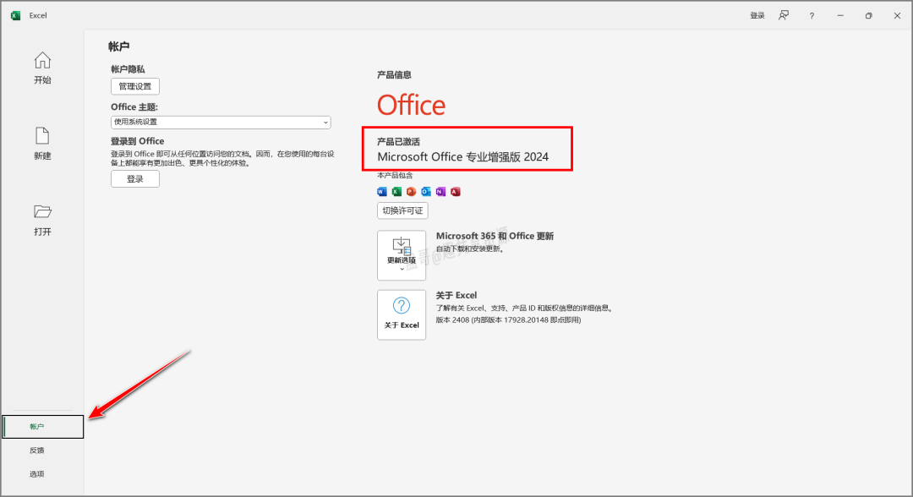The height and width of the screenshot is (497, 913).
Task: Click the 帐户 page title
Action: coord(119,46)
